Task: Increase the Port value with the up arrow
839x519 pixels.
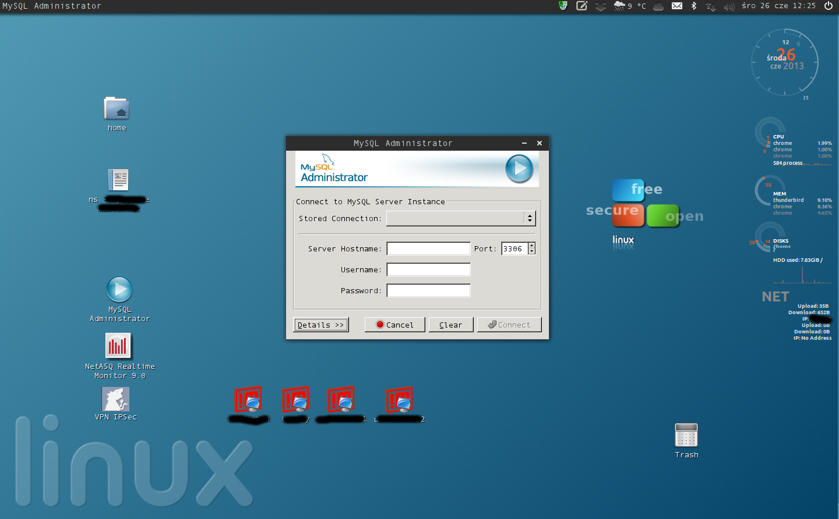Action: pos(532,245)
